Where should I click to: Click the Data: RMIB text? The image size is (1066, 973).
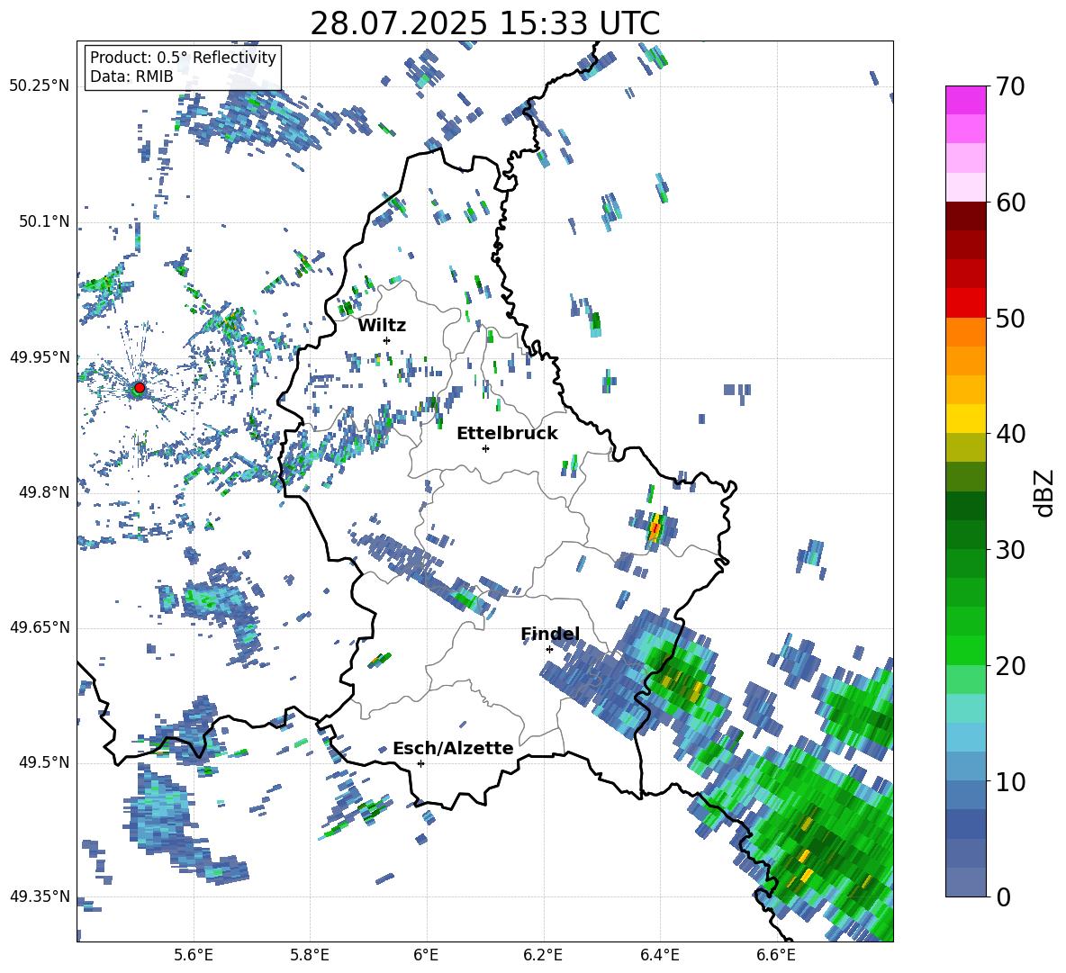point(131,77)
